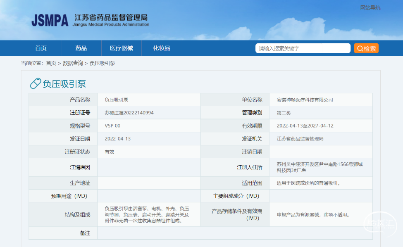Image resolution: width=403 pixels, height=247 pixels.
Task: Open the 网站导航 link
Action: click(x=370, y=8)
